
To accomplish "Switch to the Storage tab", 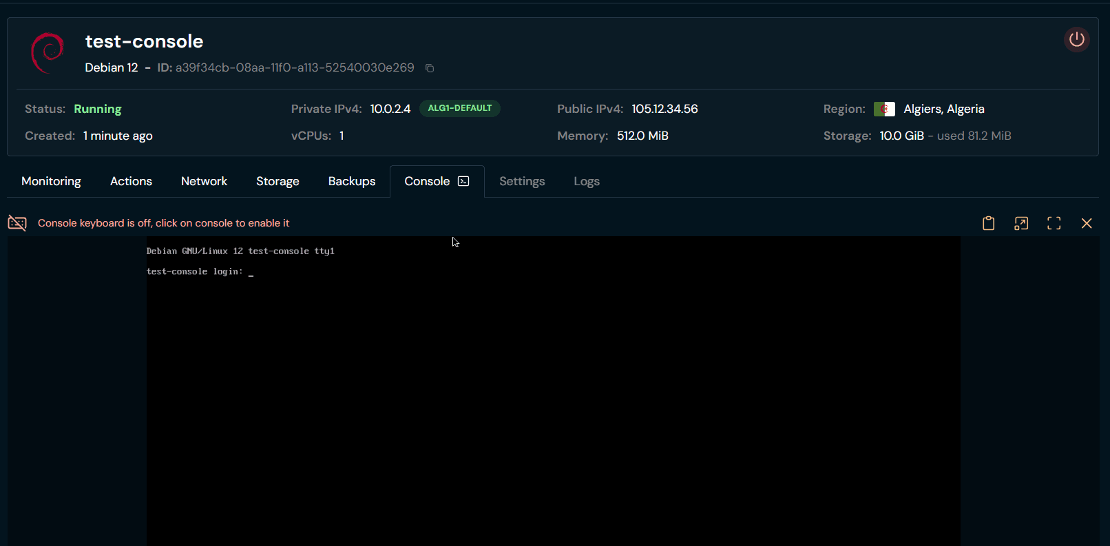I will [x=277, y=181].
